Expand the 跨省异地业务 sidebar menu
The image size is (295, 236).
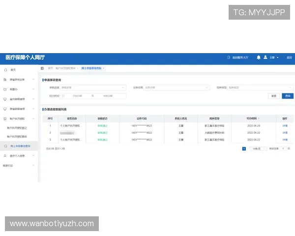33,79
